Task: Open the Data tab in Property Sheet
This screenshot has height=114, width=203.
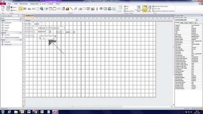Action: pyautogui.click(x=182, y=23)
